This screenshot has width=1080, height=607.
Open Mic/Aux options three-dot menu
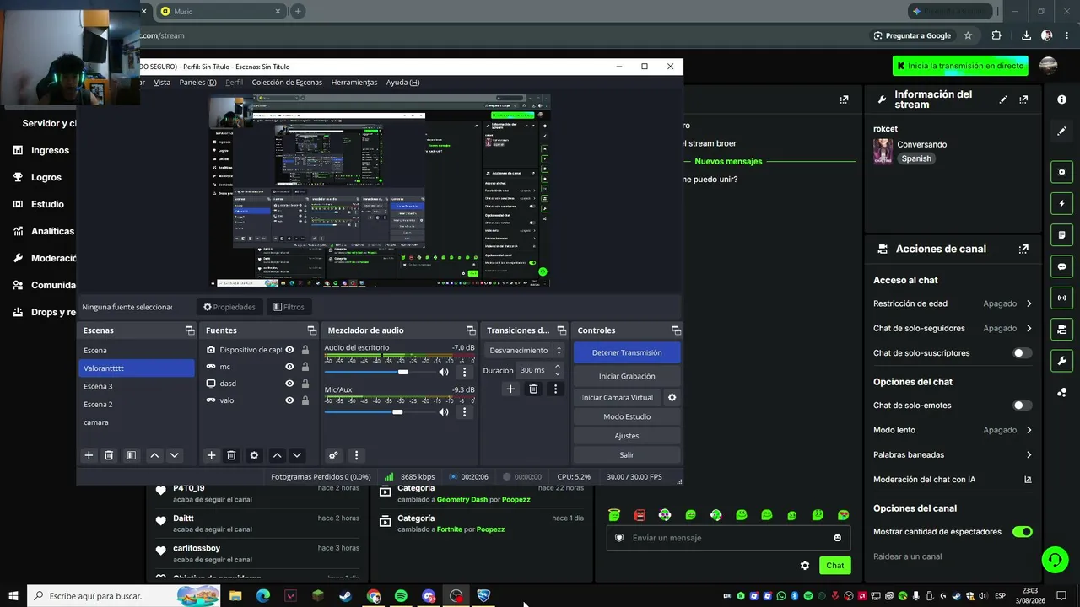tap(464, 412)
